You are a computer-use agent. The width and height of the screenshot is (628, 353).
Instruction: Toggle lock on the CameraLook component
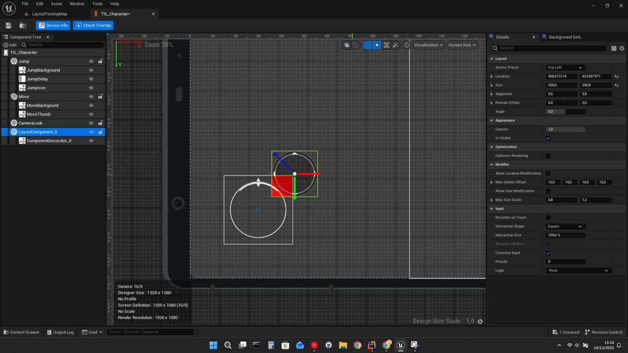point(101,123)
